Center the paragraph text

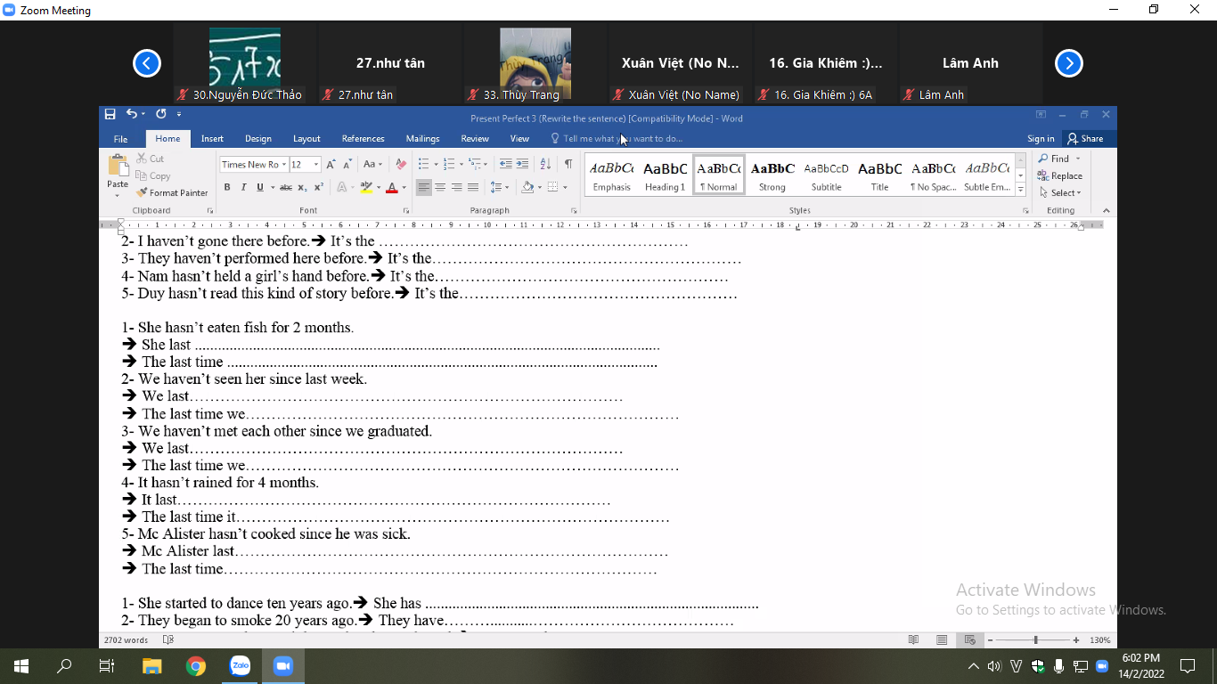click(x=440, y=187)
